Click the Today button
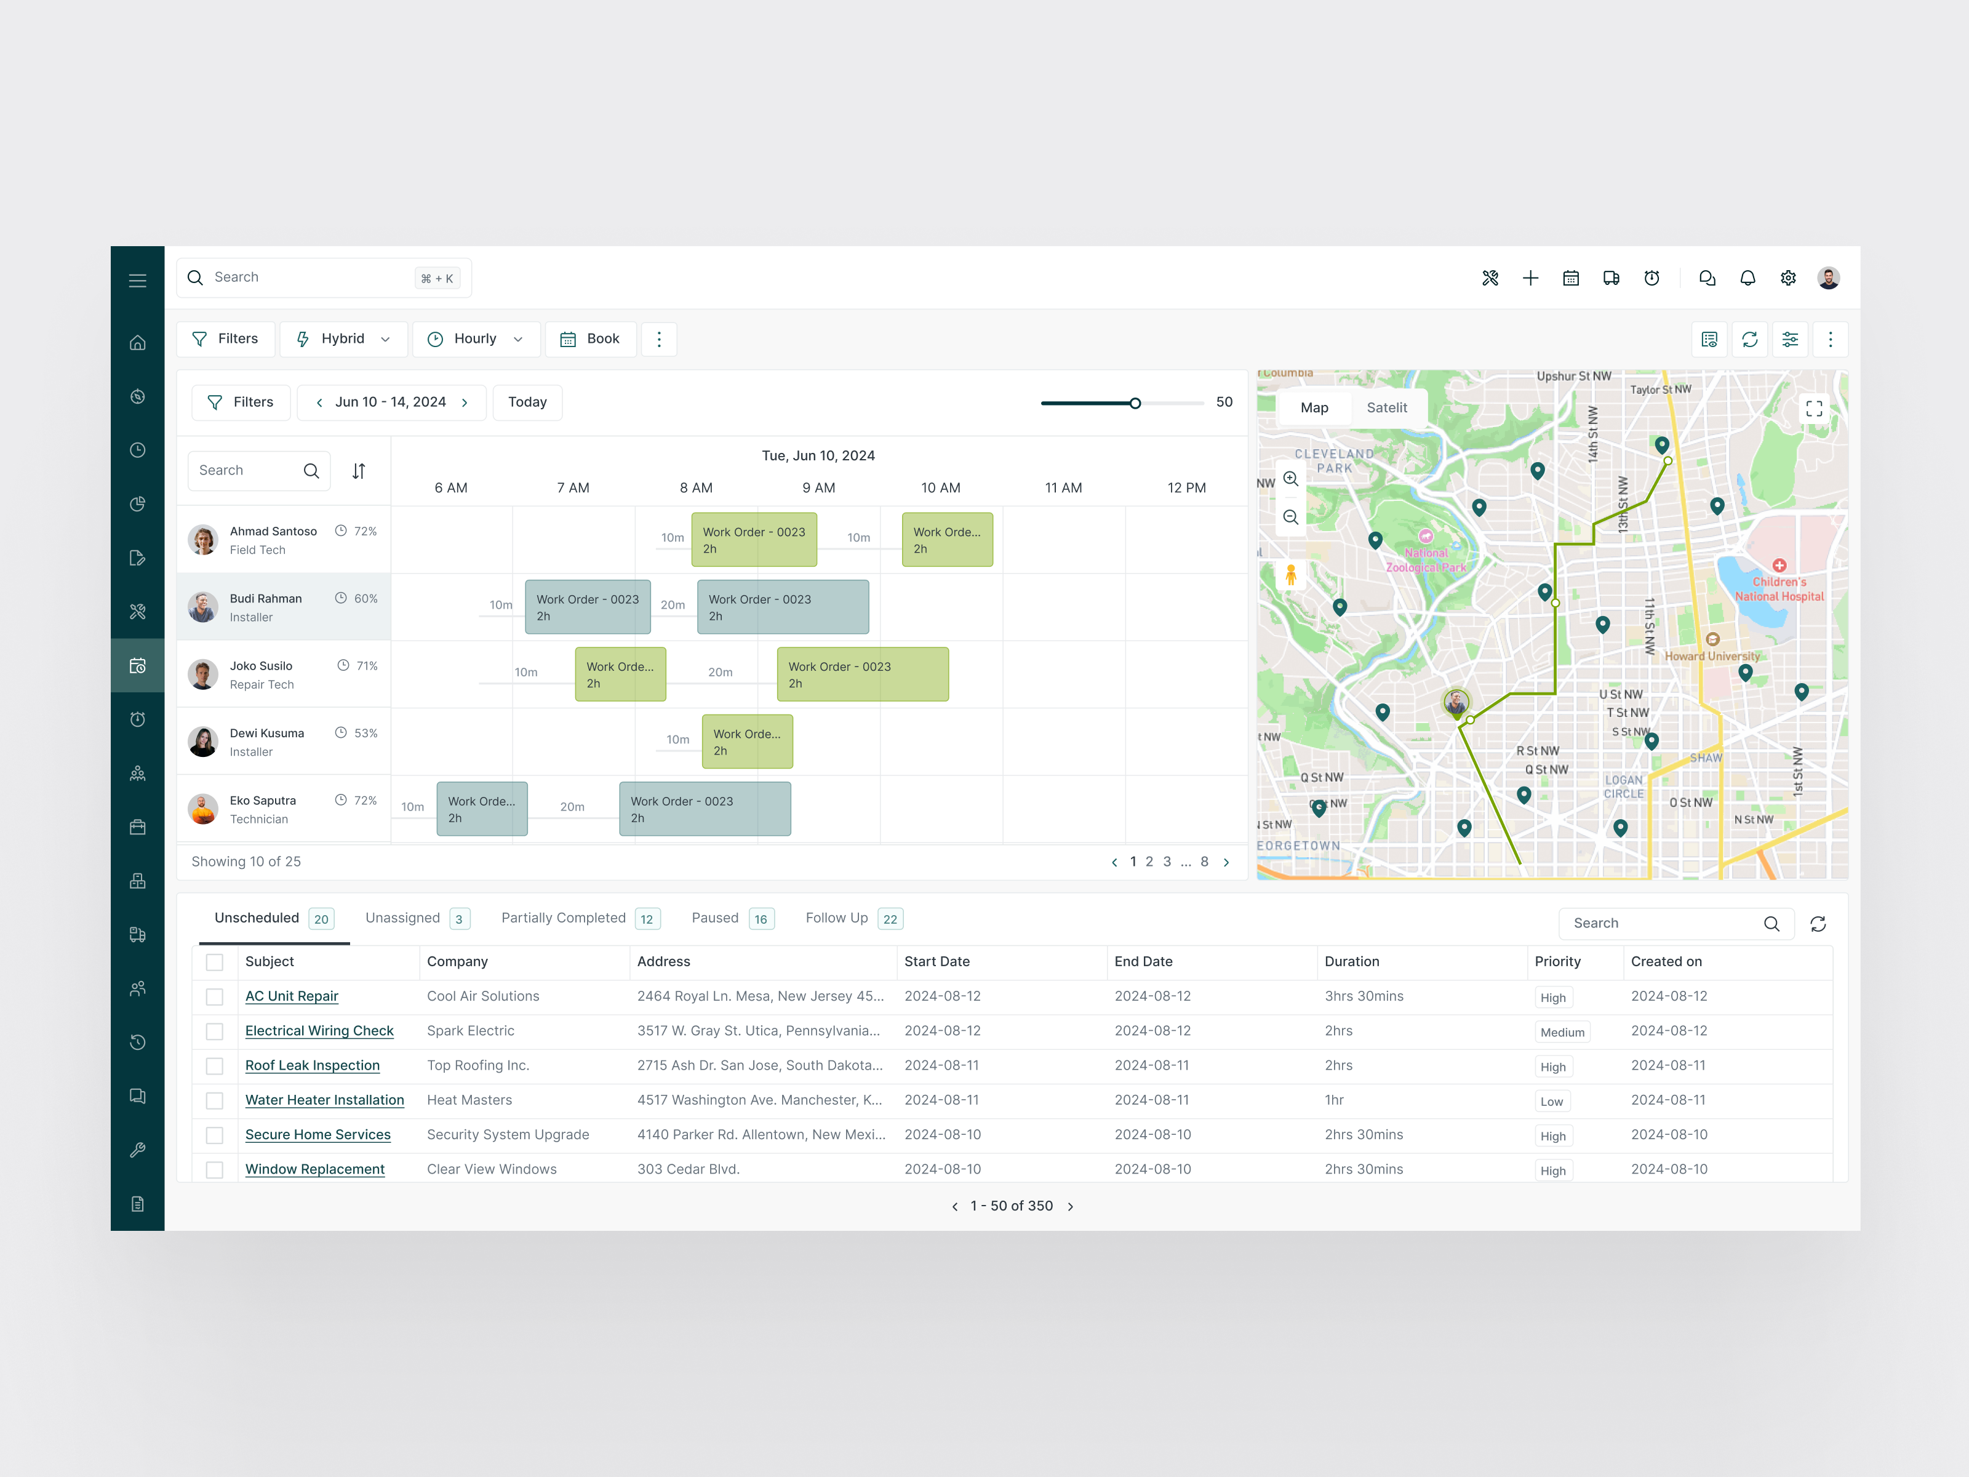This screenshot has width=1969, height=1477. pyautogui.click(x=527, y=402)
